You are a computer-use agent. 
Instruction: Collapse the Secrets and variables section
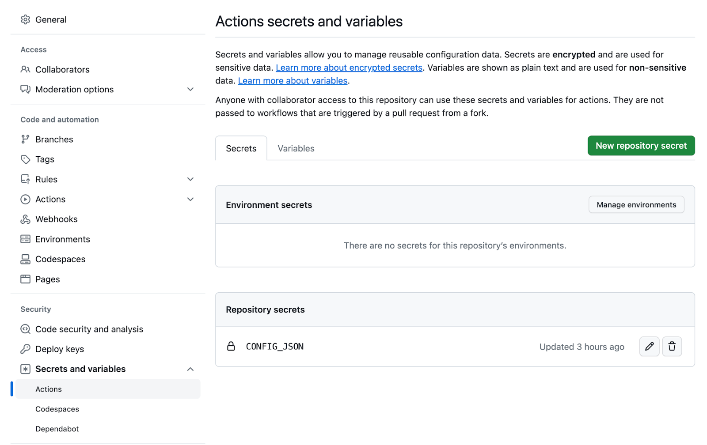click(190, 369)
